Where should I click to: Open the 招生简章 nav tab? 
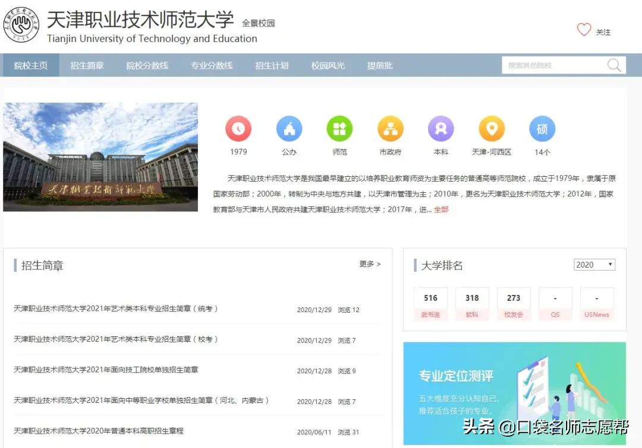87,65
